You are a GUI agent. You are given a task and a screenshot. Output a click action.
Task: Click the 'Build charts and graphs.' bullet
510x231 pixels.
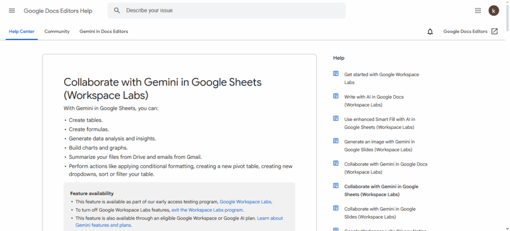[98, 148]
